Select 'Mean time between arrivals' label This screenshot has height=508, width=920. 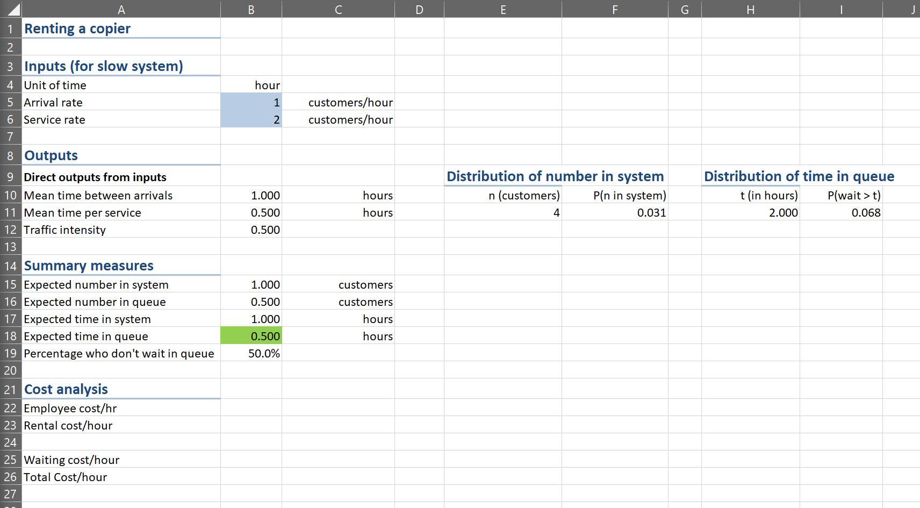[x=121, y=195]
